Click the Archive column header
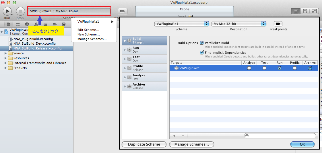This screenshot has width=322, height=153. (x=310, y=63)
